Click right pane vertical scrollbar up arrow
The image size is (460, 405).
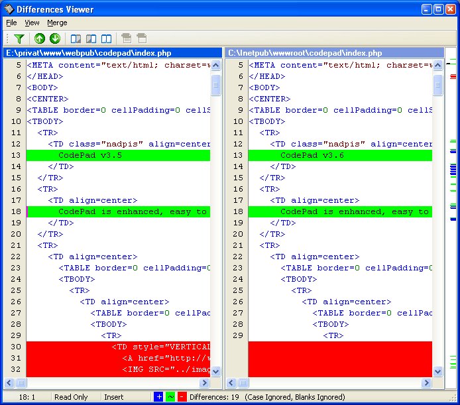tap(438, 65)
